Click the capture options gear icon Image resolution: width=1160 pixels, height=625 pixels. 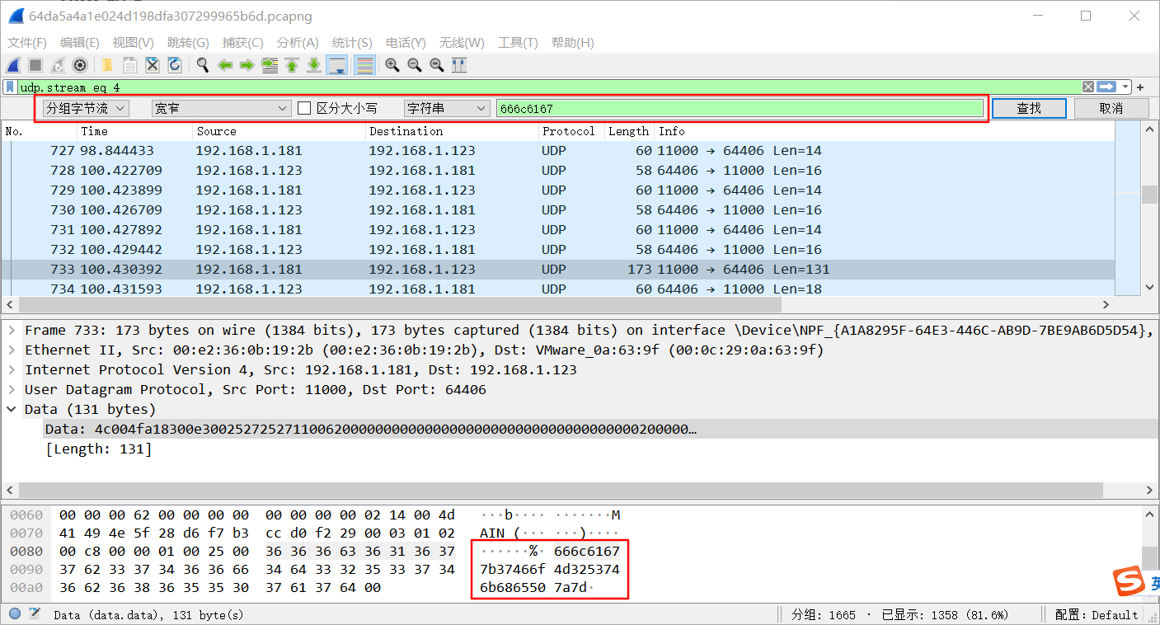[80, 65]
